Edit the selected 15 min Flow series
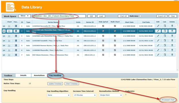179x103 pixels. (x=158, y=31)
